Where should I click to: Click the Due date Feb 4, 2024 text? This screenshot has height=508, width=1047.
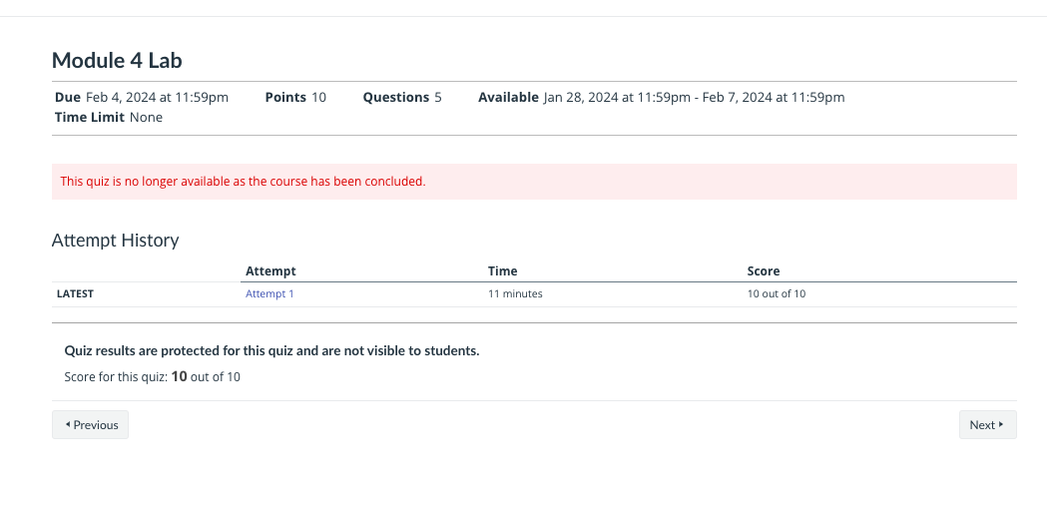(157, 98)
